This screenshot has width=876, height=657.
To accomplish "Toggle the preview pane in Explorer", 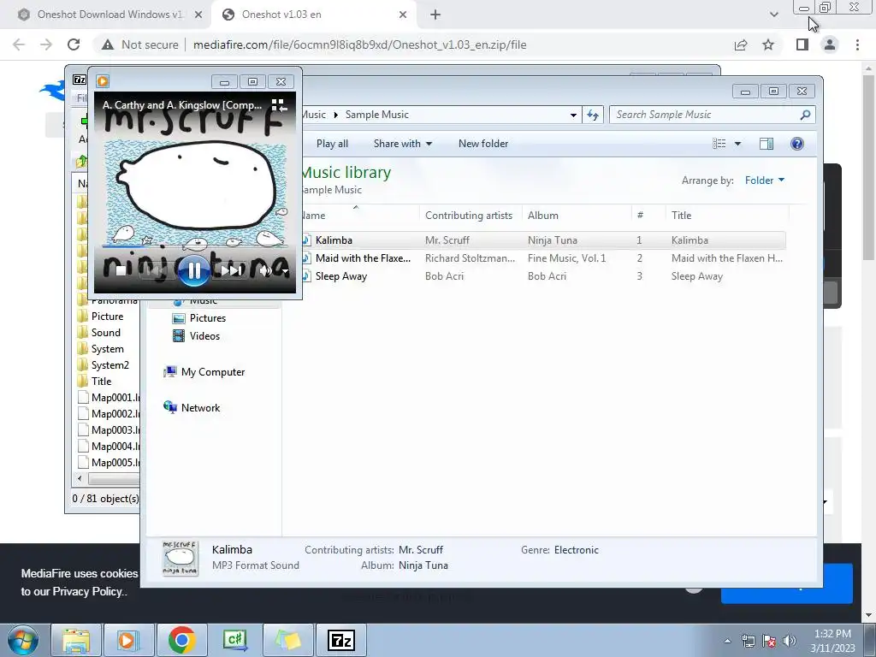I will pos(766,144).
